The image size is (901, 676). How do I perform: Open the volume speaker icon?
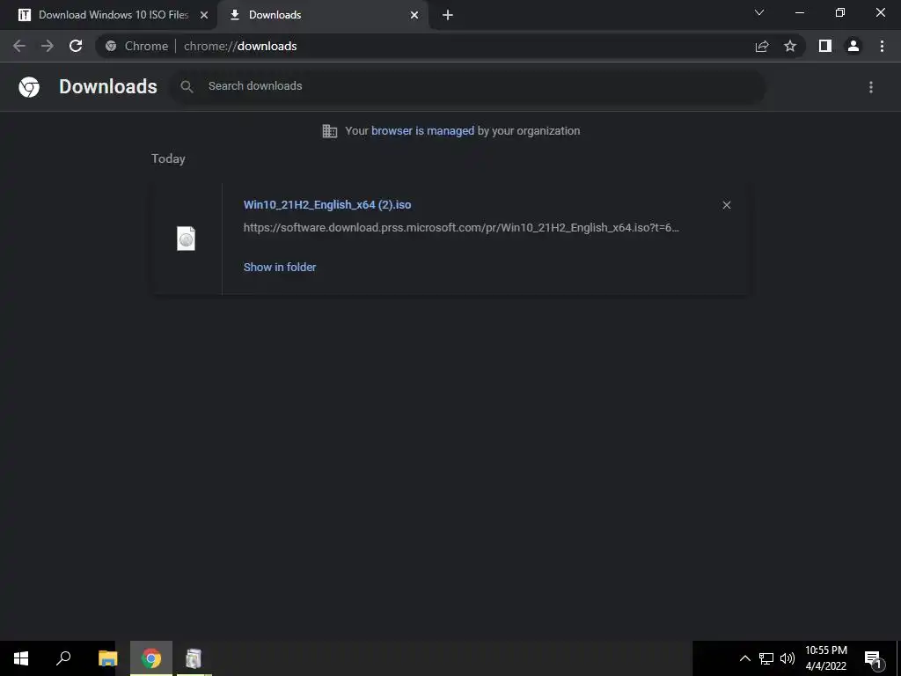(787, 658)
